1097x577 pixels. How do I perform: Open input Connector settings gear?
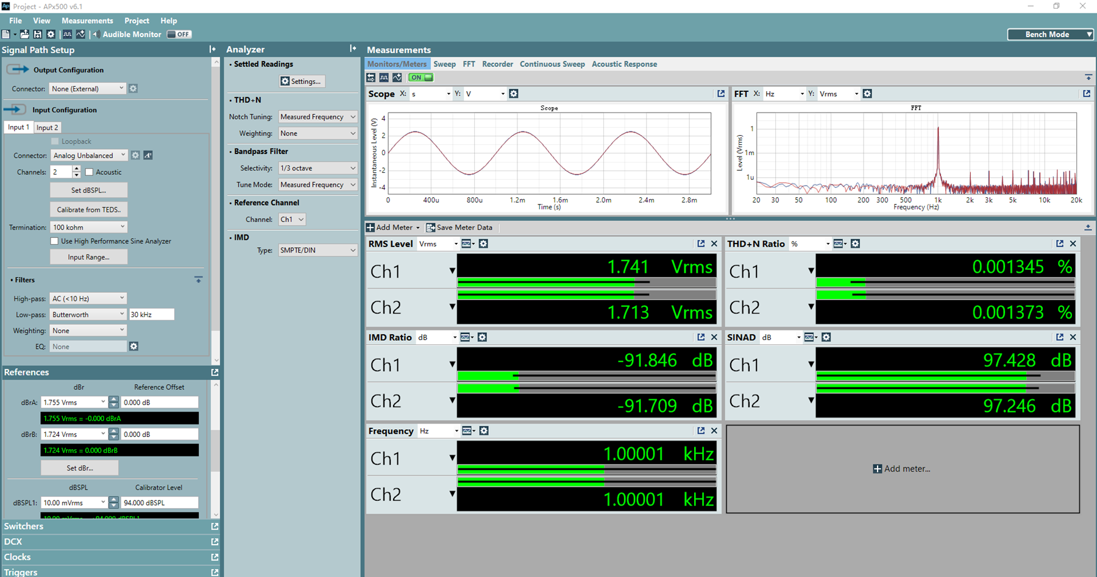point(135,156)
